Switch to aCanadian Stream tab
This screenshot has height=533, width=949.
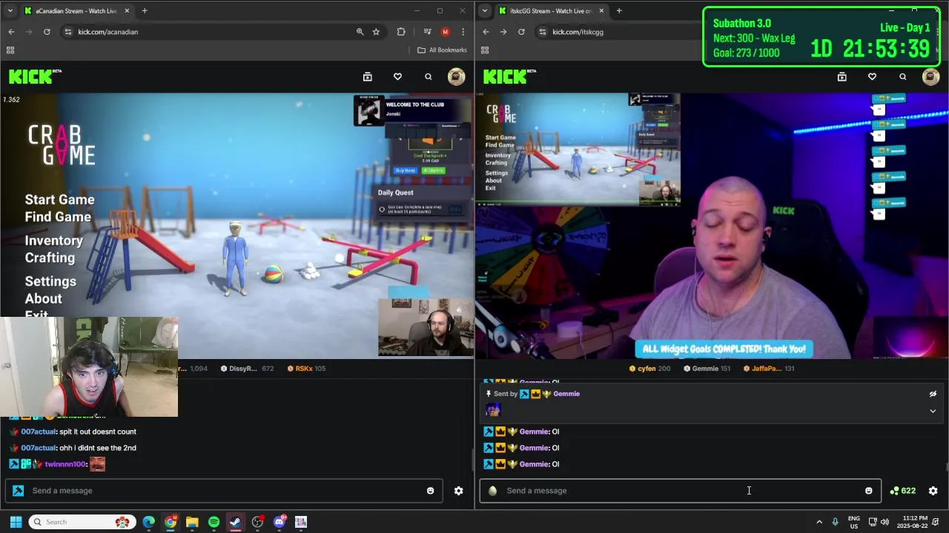(x=76, y=11)
